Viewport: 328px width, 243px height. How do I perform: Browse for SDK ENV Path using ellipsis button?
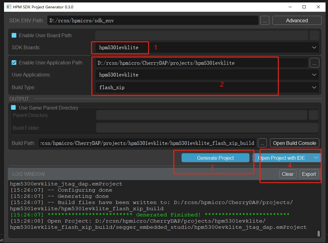click(x=265, y=20)
